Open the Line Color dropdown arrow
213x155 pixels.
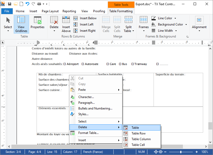[175, 18]
